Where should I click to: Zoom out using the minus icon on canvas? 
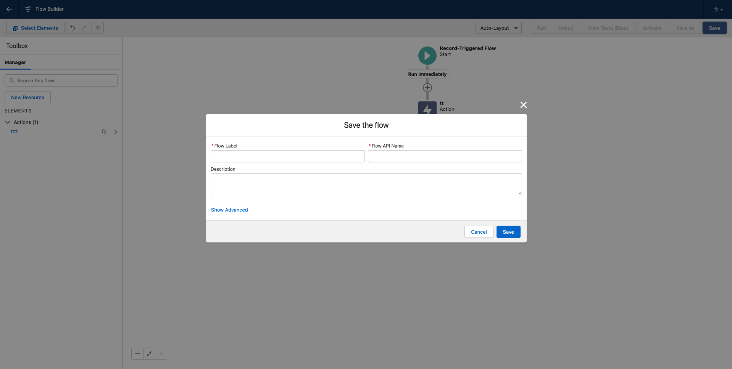click(138, 354)
